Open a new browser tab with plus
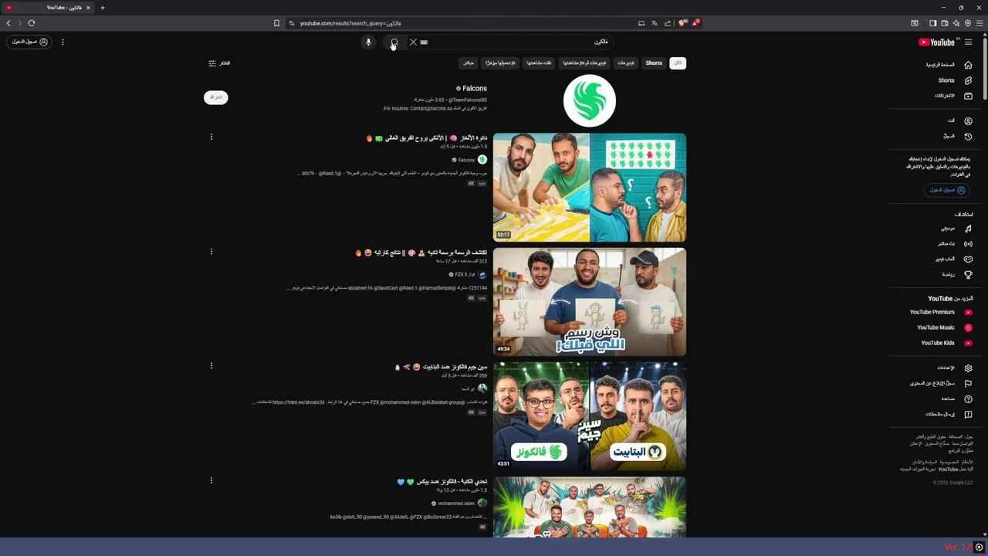 point(102,8)
